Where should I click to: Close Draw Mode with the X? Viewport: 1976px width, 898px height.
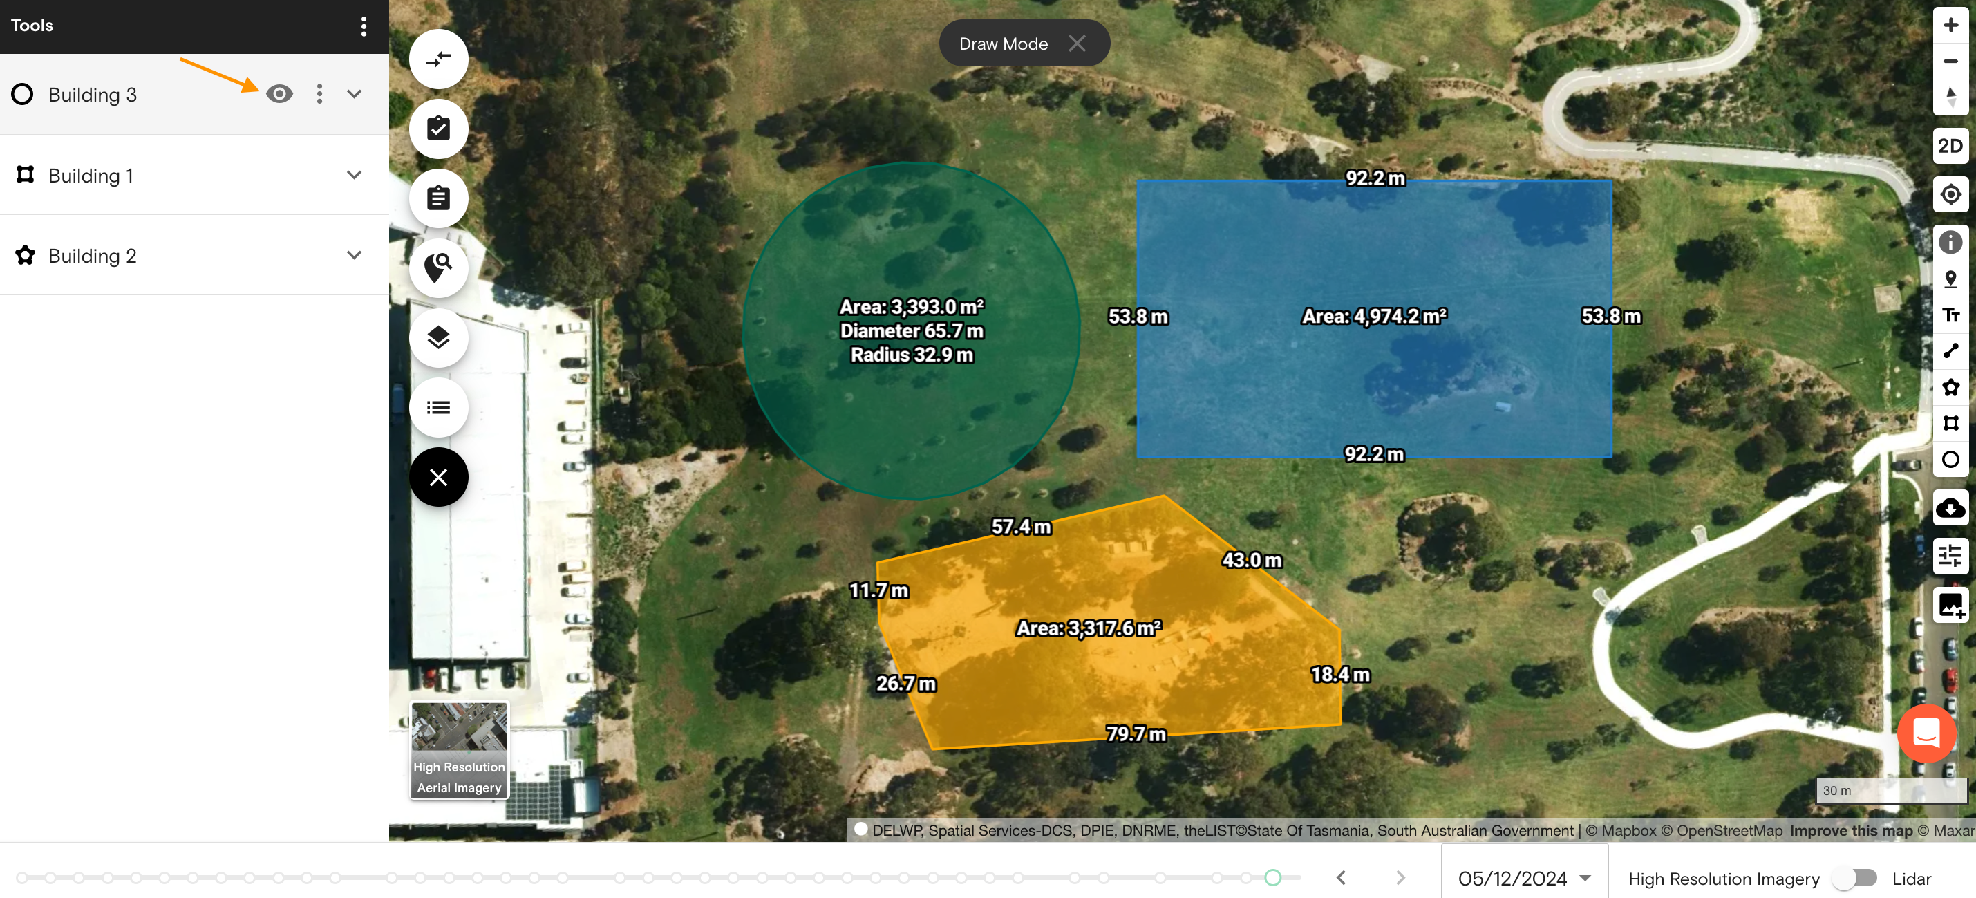click(x=1076, y=44)
